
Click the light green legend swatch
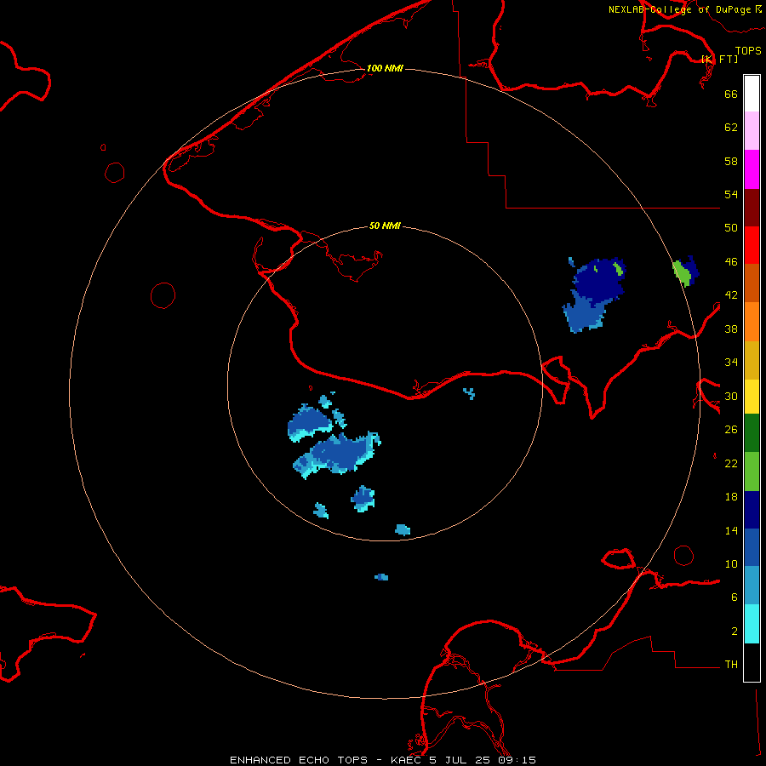click(x=752, y=471)
